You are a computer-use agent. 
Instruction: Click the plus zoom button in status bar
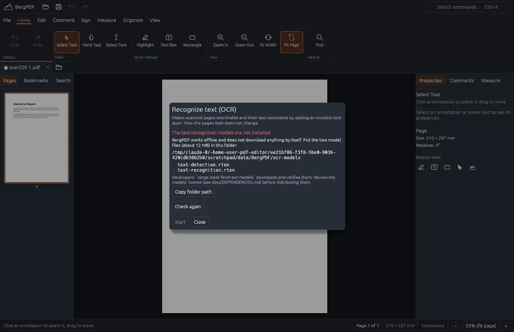click(506, 326)
